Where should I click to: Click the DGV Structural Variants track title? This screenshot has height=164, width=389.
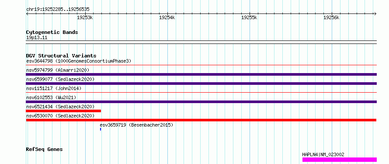[61, 56]
